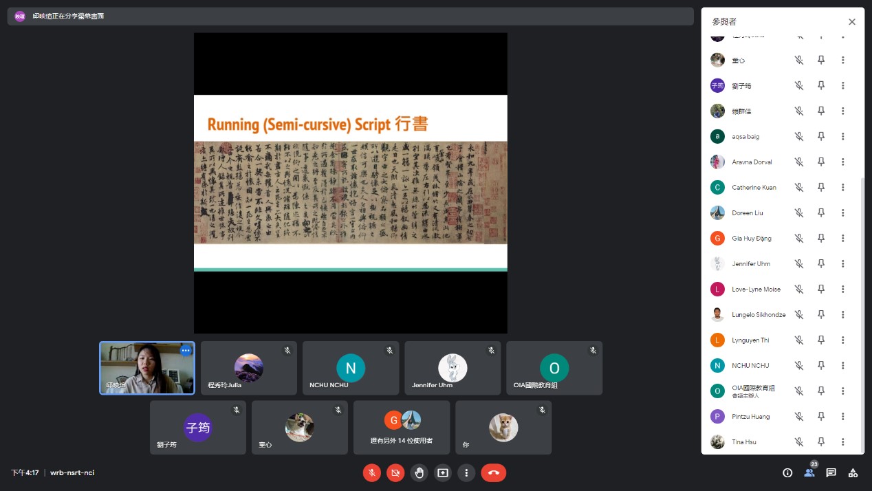Toggle the participants panel with badge 23
The width and height of the screenshot is (872, 491).
tap(809, 472)
